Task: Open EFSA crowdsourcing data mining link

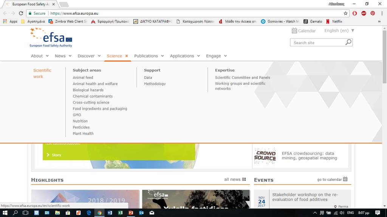Action: pos(309,156)
